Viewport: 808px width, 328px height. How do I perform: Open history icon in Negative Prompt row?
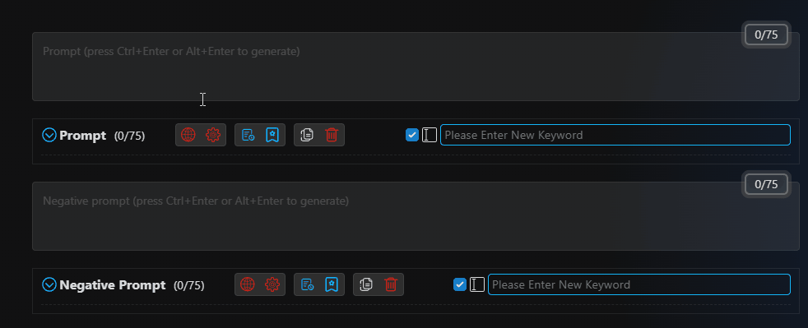click(307, 284)
